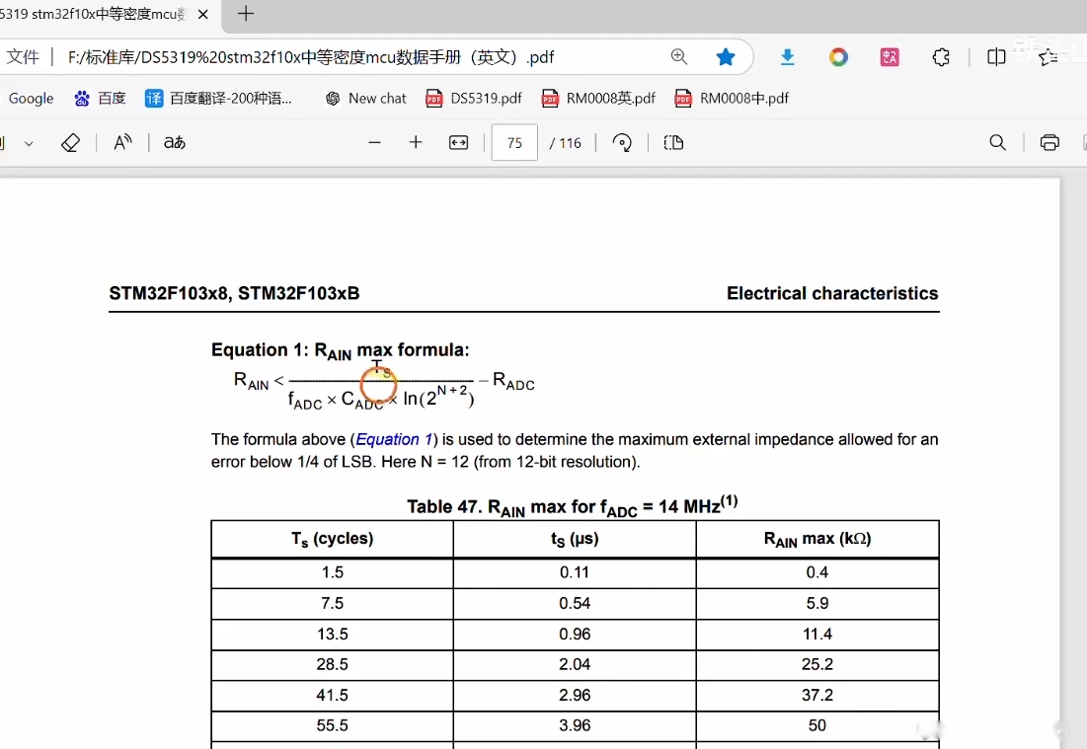Select the eraser tool in PDF toolbar

[x=71, y=143]
